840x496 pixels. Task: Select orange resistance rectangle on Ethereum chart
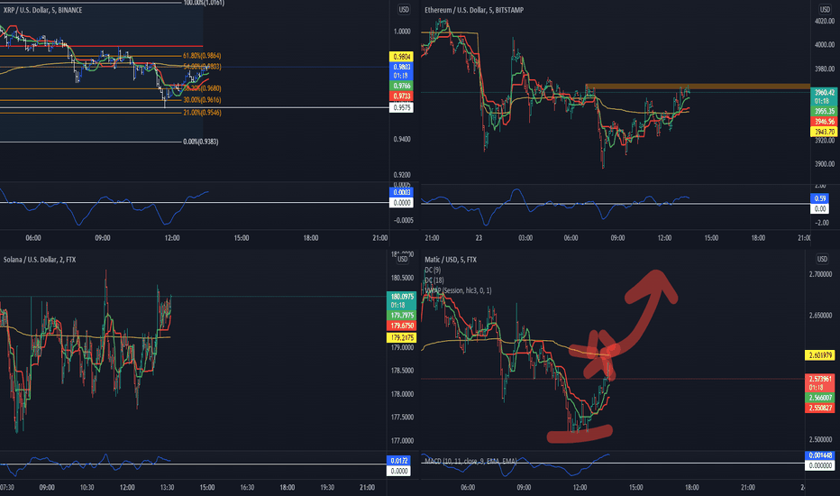(x=697, y=87)
